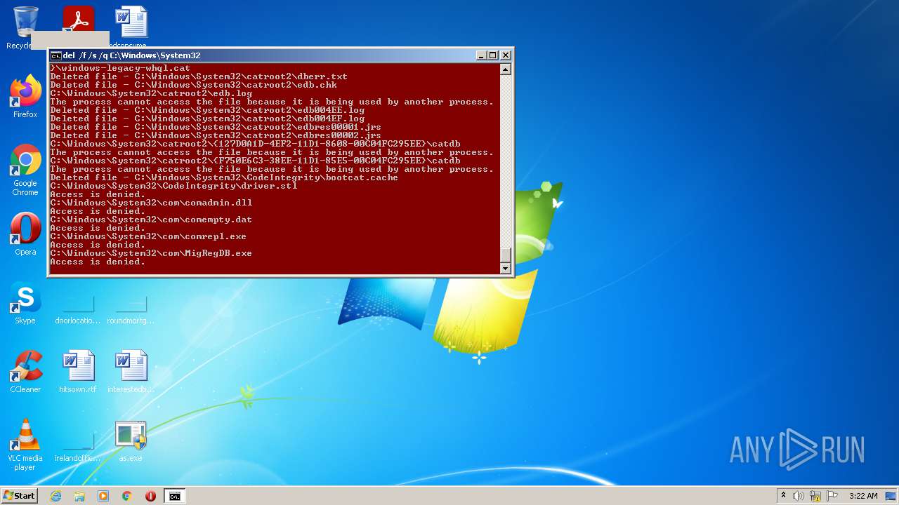This screenshot has height=505, width=899.
Task: Click the console scrollbar down arrow
Action: pyautogui.click(x=505, y=268)
